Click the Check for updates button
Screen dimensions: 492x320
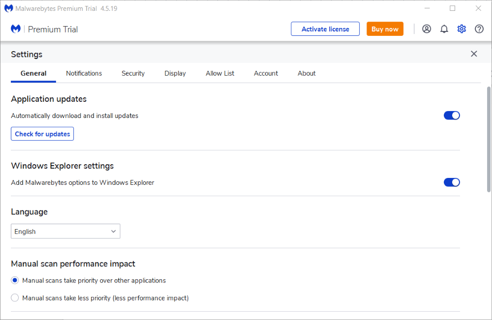click(x=42, y=134)
